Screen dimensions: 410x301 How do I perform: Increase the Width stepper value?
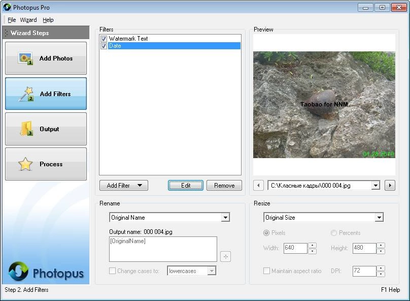click(312, 246)
